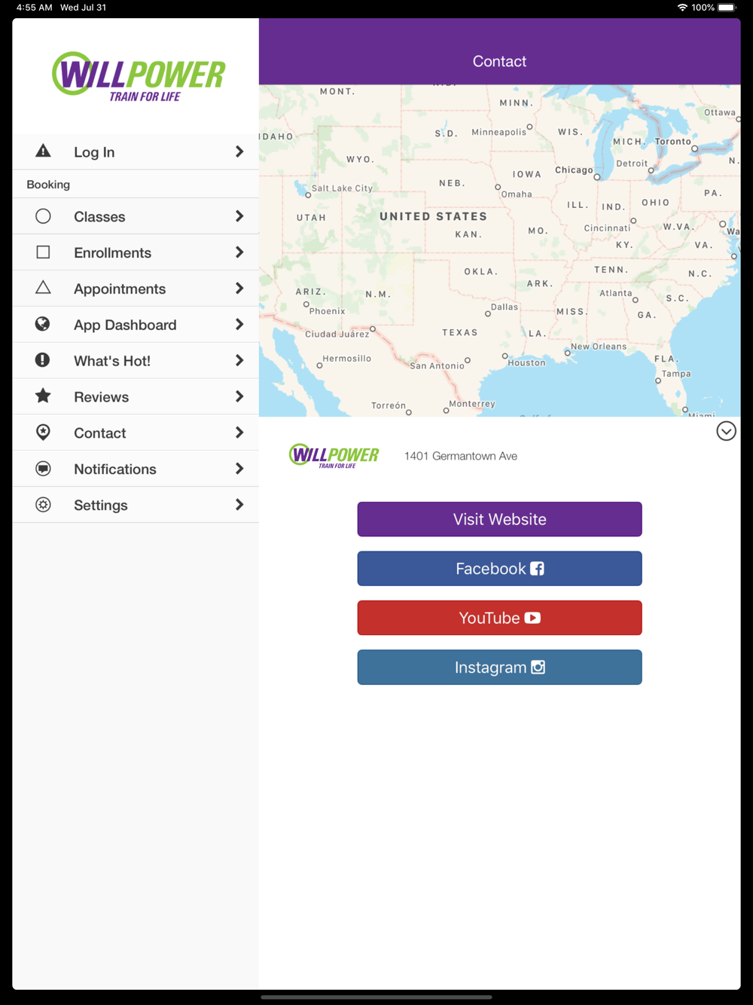753x1005 pixels.
Task: Open Classes via its chevron arrow
Action: pyautogui.click(x=239, y=216)
